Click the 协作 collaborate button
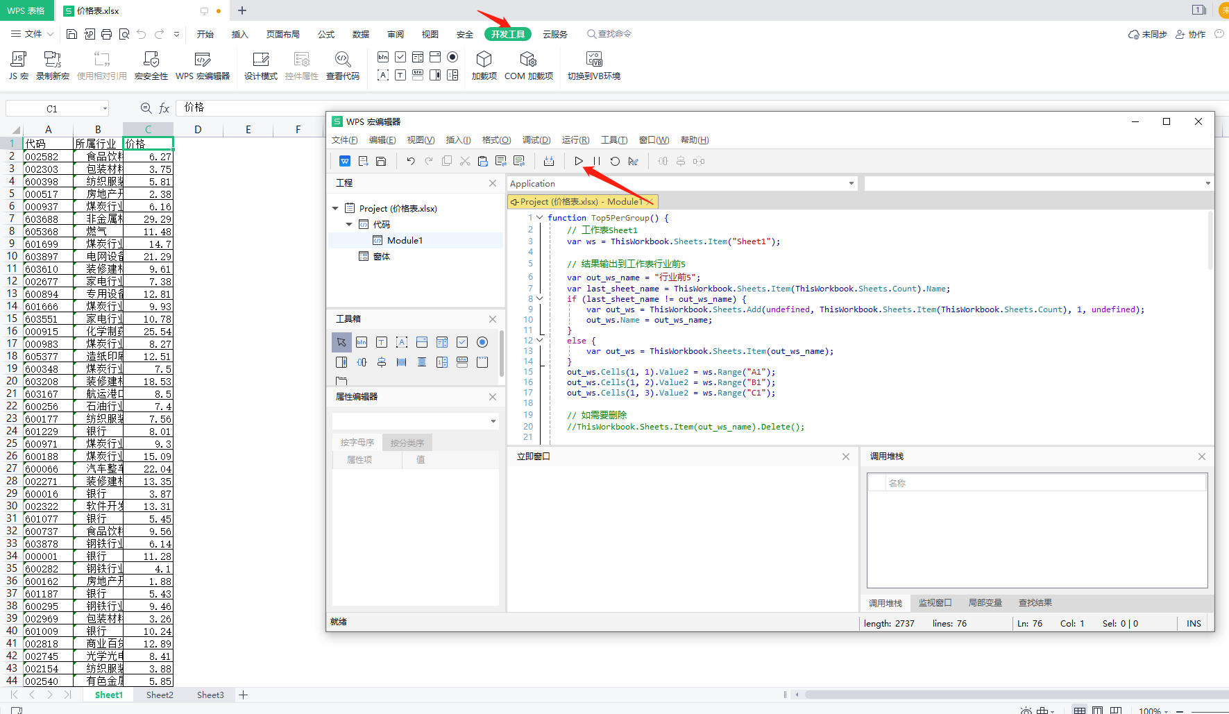Viewport: 1229px width, 714px height. coord(1191,34)
